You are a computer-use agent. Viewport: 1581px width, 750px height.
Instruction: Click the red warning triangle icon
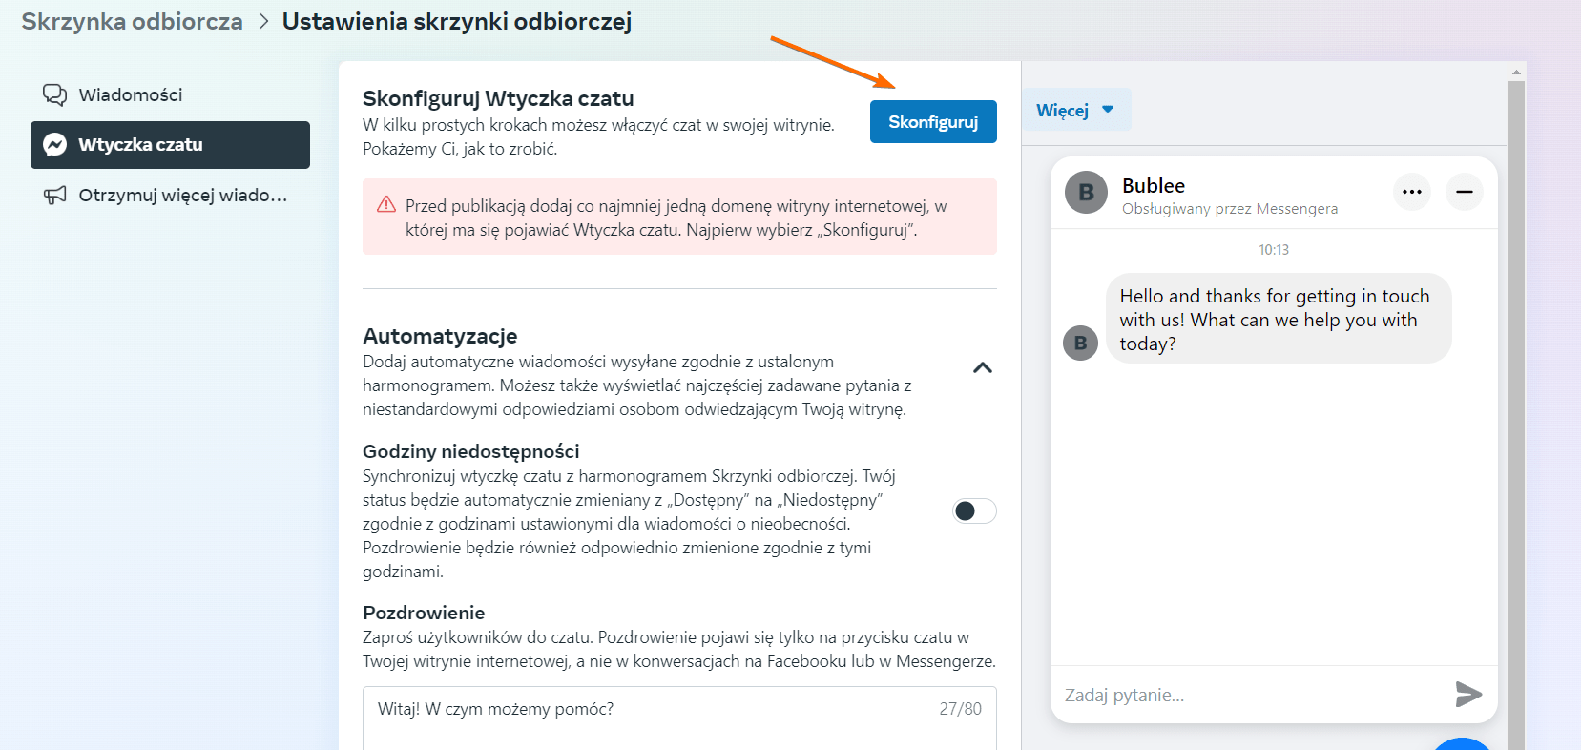[386, 205]
